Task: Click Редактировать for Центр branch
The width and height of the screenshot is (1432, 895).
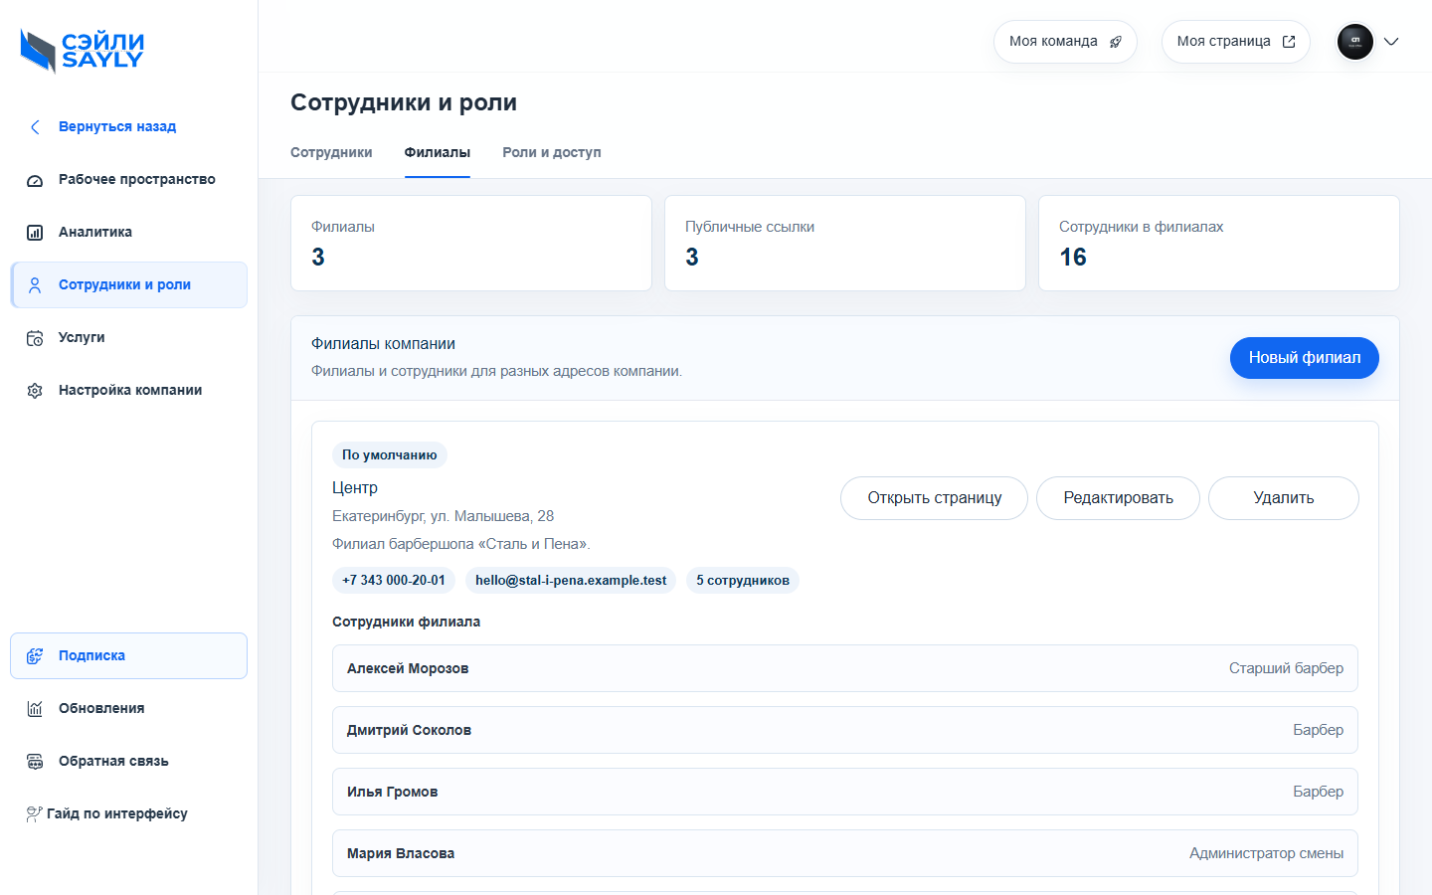Action: coord(1118,498)
